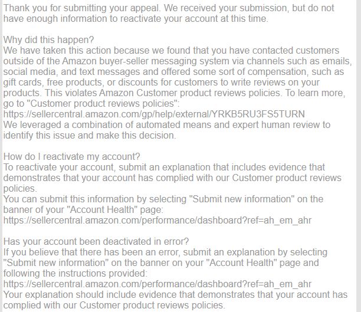The width and height of the screenshot is (361, 312).
Task: Click the "Why did this happen?" heading
Action: click(x=48, y=40)
